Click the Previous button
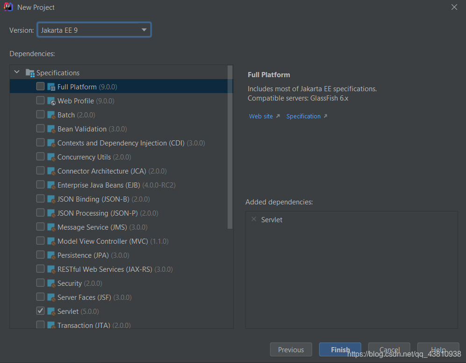Viewport: 466px width, 363px height. click(291, 349)
